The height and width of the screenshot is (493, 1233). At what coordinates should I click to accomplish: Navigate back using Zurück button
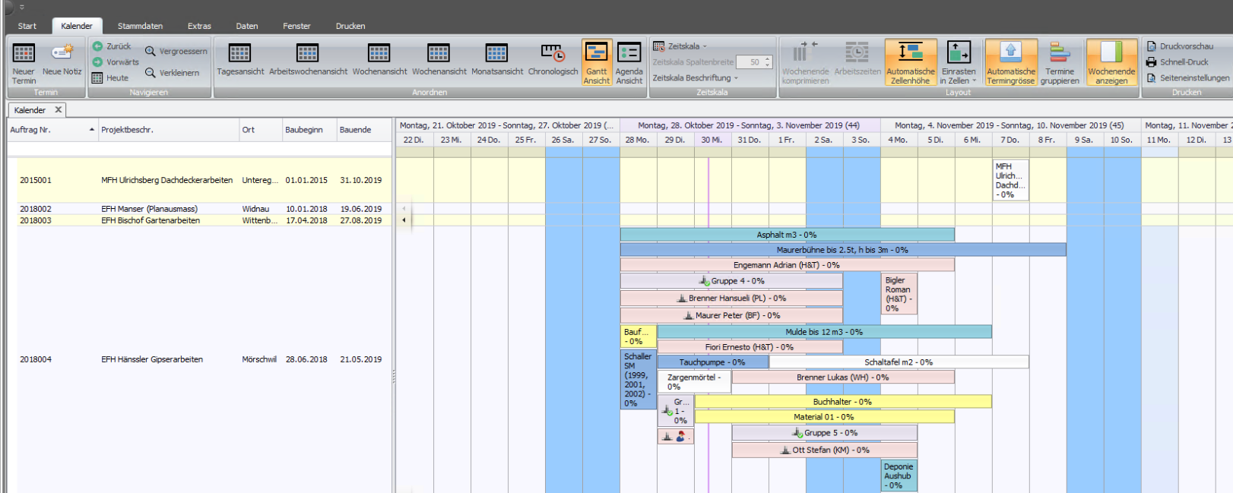click(112, 46)
